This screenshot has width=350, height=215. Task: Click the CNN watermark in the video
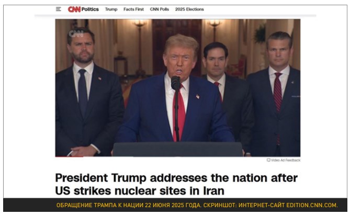pos(76,33)
